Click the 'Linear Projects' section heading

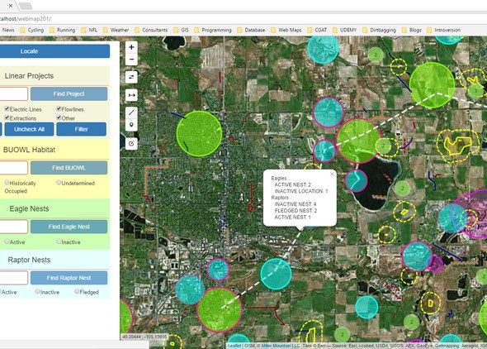(x=29, y=76)
